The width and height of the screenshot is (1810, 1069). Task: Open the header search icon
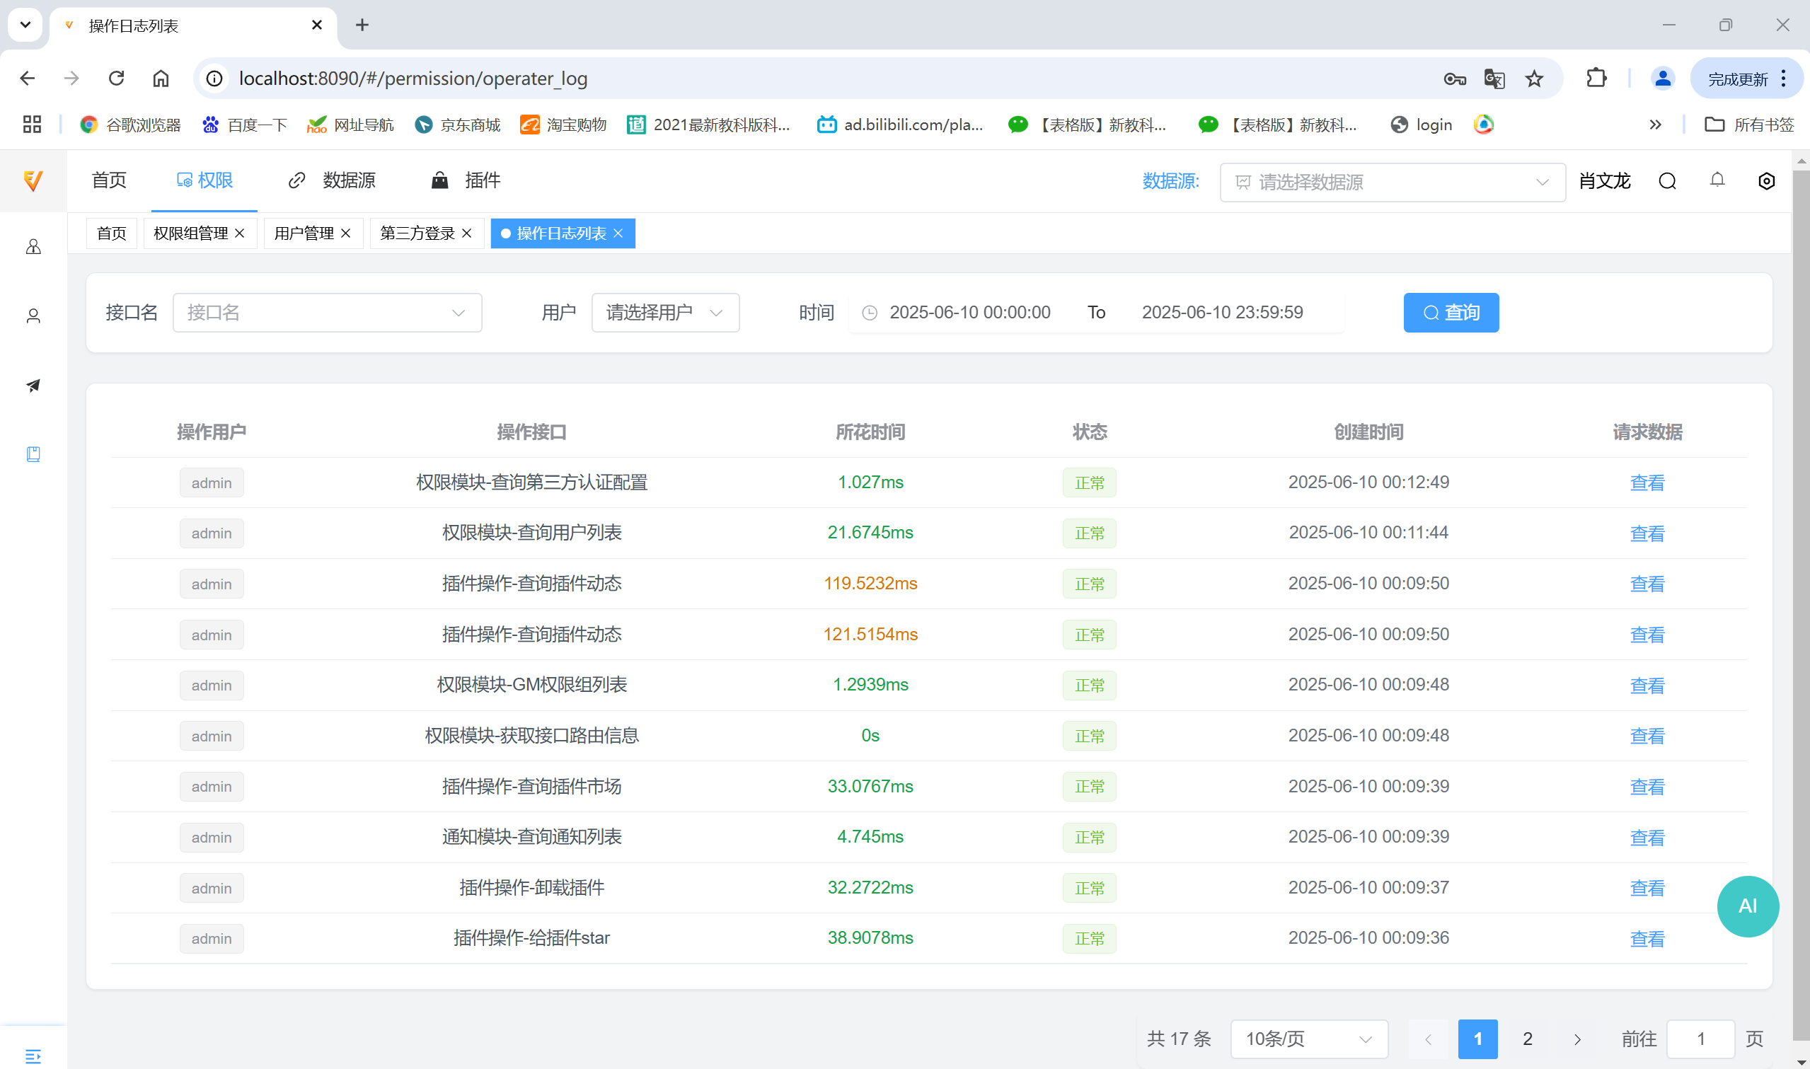pos(1666,181)
